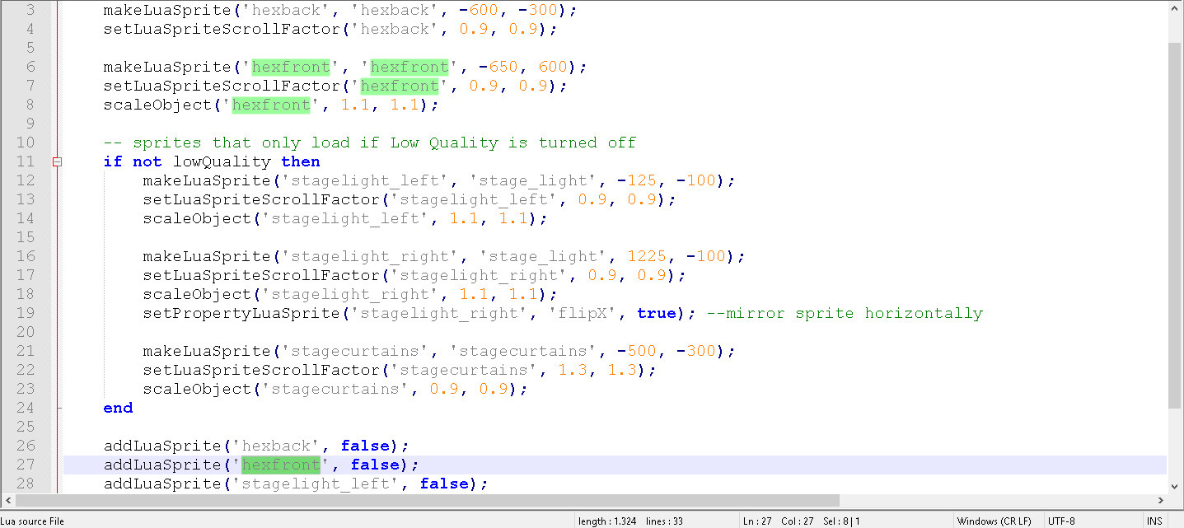The image size is (1184, 528).
Task: Click 'stagecurtains' string on line 23
Action: click(x=335, y=389)
